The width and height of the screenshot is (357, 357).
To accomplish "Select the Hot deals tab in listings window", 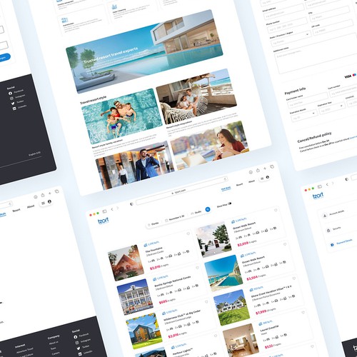I will 226,189.
